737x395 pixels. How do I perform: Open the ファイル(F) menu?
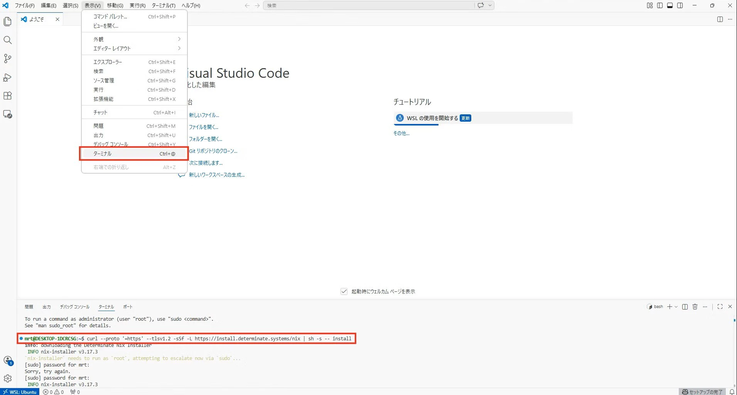tap(25, 5)
